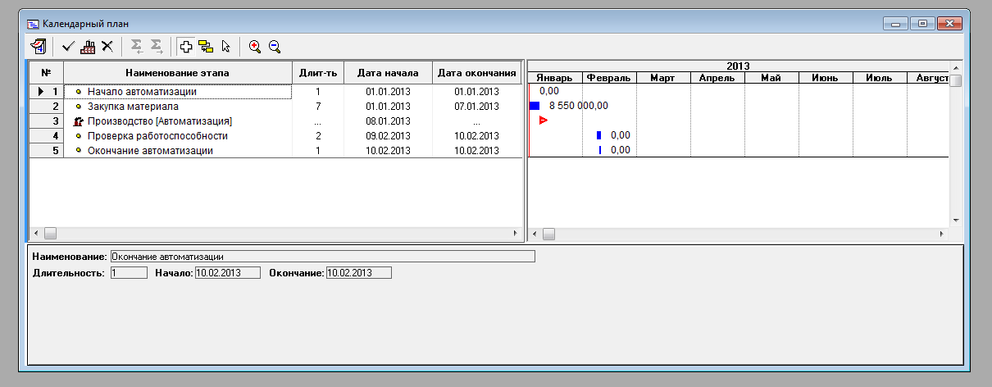Click the Наименование input field

[x=322, y=257]
